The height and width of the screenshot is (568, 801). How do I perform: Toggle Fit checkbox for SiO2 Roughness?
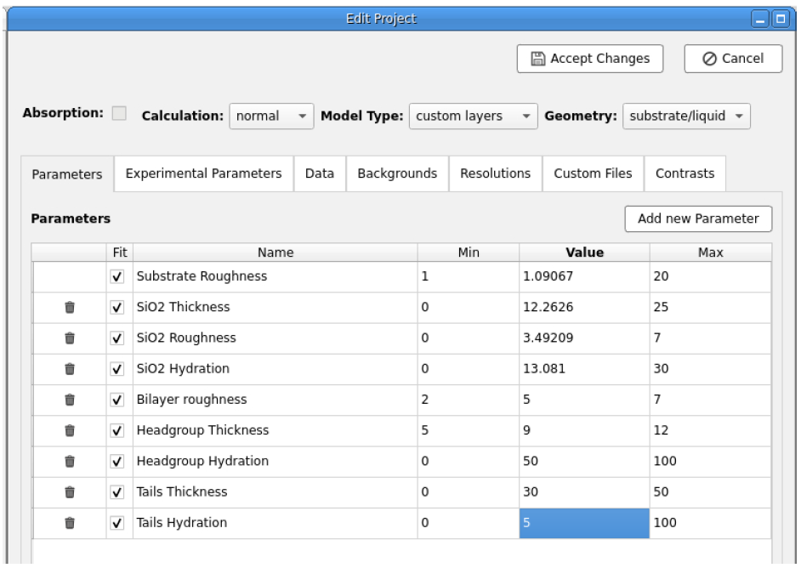[x=117, y=338]
